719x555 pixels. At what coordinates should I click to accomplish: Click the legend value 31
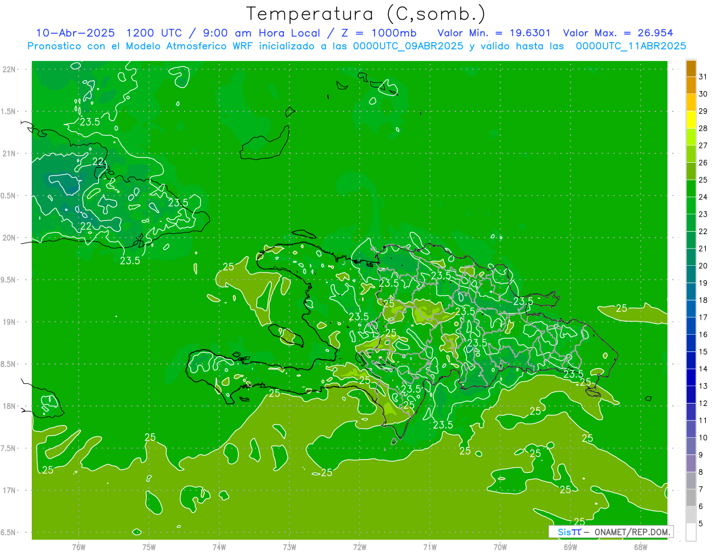pyautogui.click(x=703, y=76)
